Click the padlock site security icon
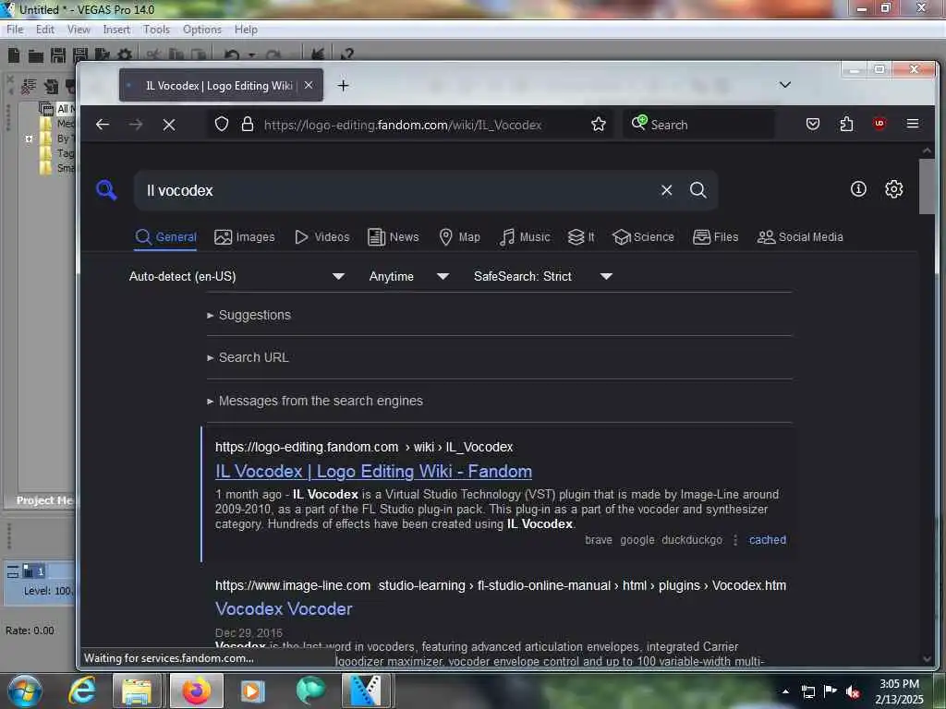 point(248,125)
